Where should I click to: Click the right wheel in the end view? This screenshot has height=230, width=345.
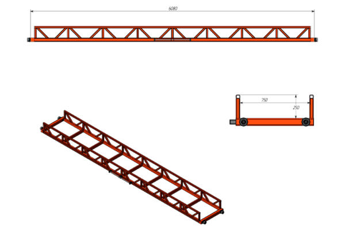(x=306, y=122)
